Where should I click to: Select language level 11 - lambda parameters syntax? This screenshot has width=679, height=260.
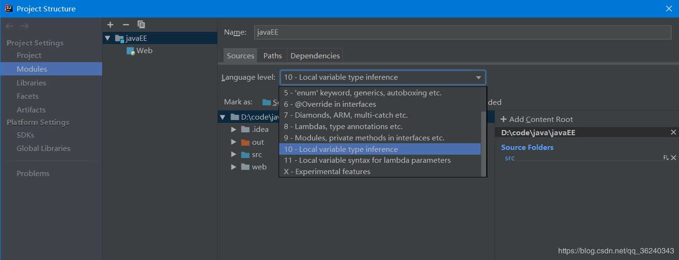click(380, 160)
